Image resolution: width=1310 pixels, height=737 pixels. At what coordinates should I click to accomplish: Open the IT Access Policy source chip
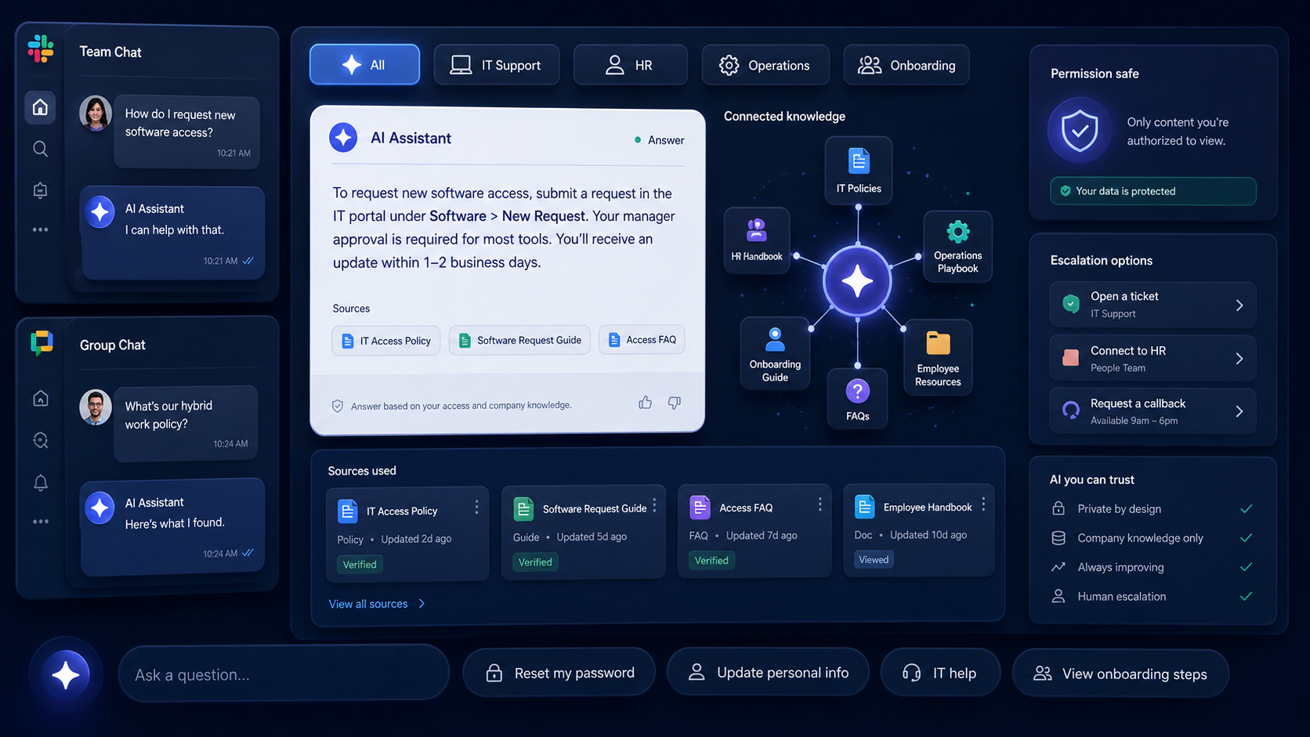click(x=386, y=341)
